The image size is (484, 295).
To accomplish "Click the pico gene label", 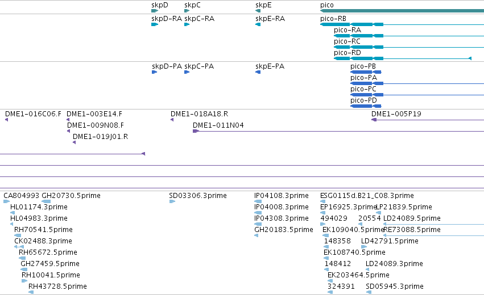I will point(327,5).
